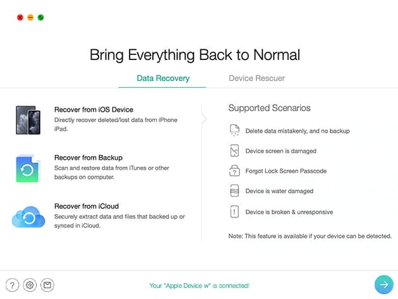This screenshot has height=299, width=398.
Task: Click the Recover from iOS Device icon
Action: (28, 119)
